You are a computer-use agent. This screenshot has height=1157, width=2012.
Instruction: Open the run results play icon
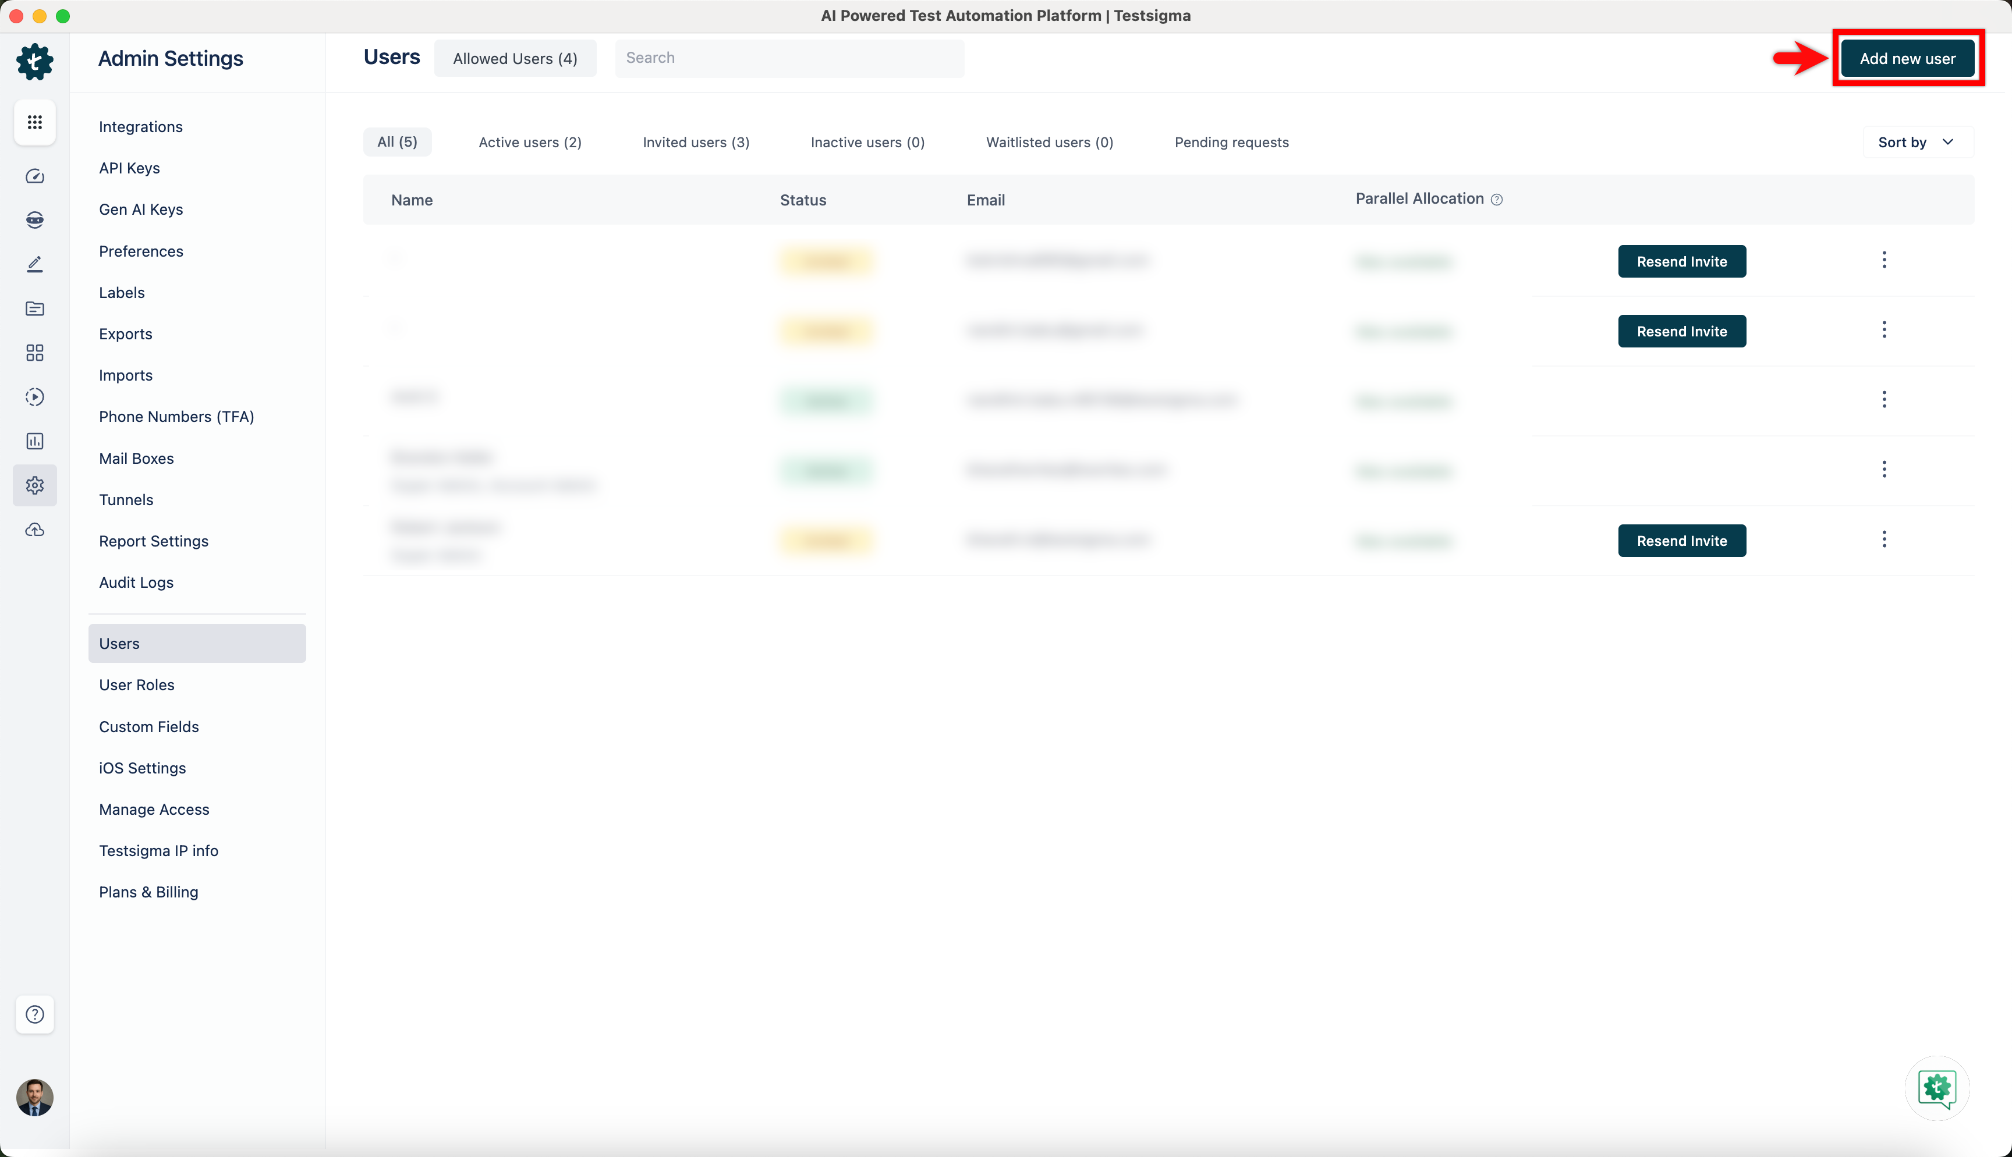(x=34, y=396)
